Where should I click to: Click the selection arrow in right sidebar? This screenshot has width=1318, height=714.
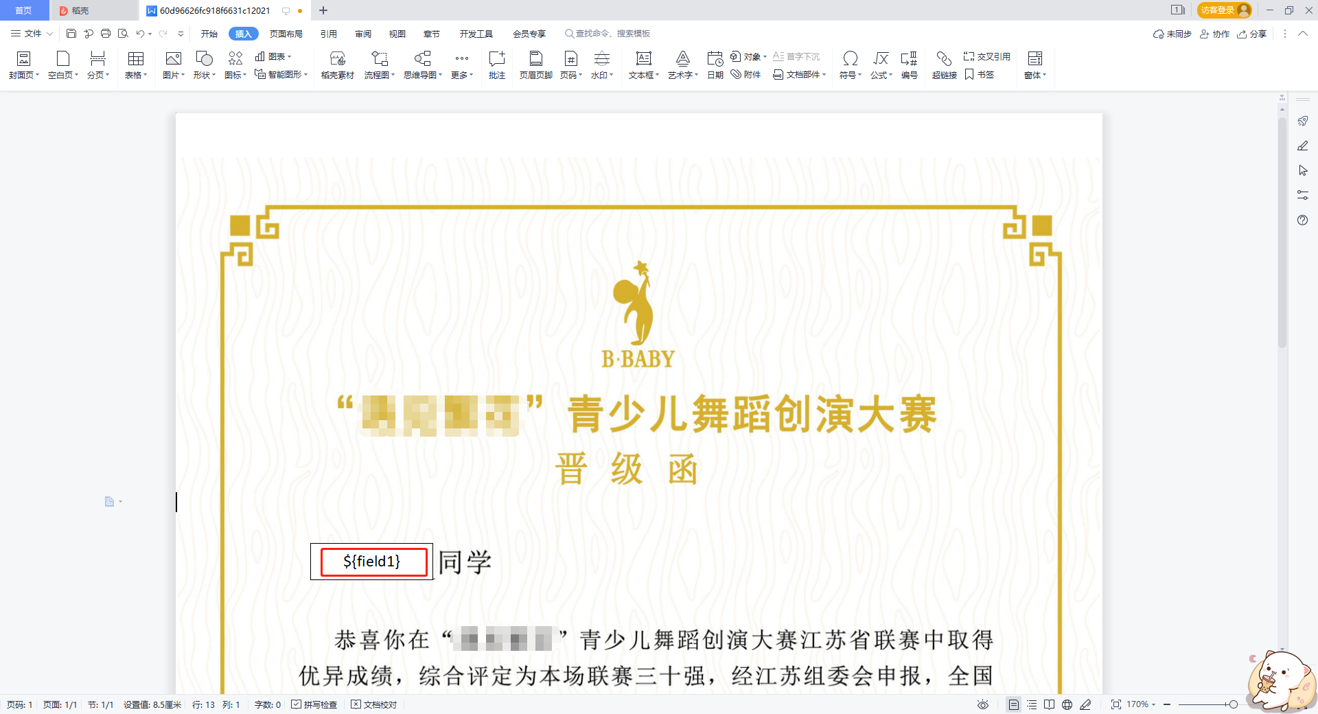click(1303, 170)
